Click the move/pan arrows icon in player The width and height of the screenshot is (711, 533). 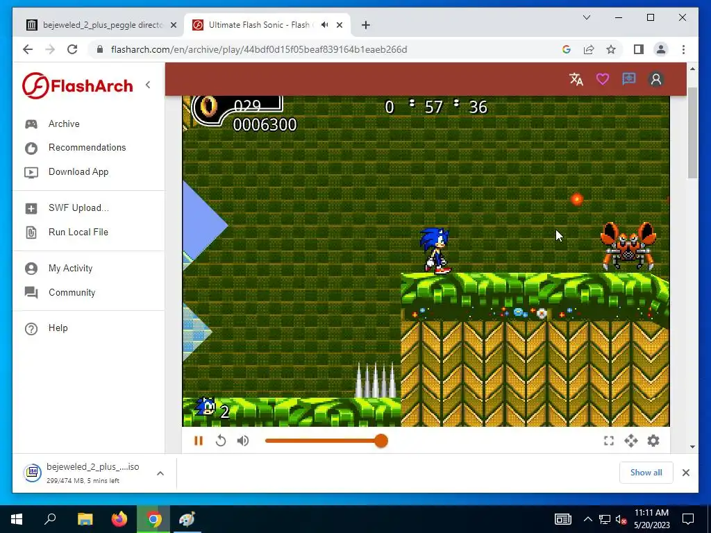click(x=631, y=441)
